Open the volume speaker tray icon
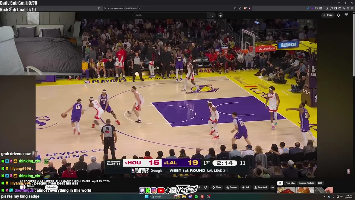The width and height of the screenshot is (355, 200). [341, 197]
